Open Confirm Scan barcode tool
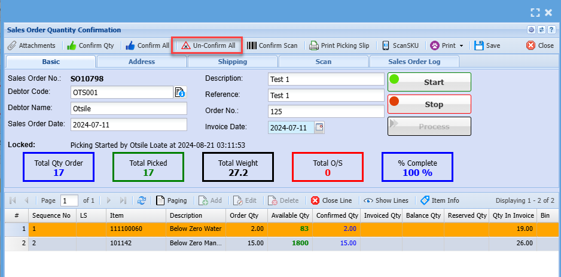Image resolution: width=561 pixels, height=277 pixels. pos(272,45)
